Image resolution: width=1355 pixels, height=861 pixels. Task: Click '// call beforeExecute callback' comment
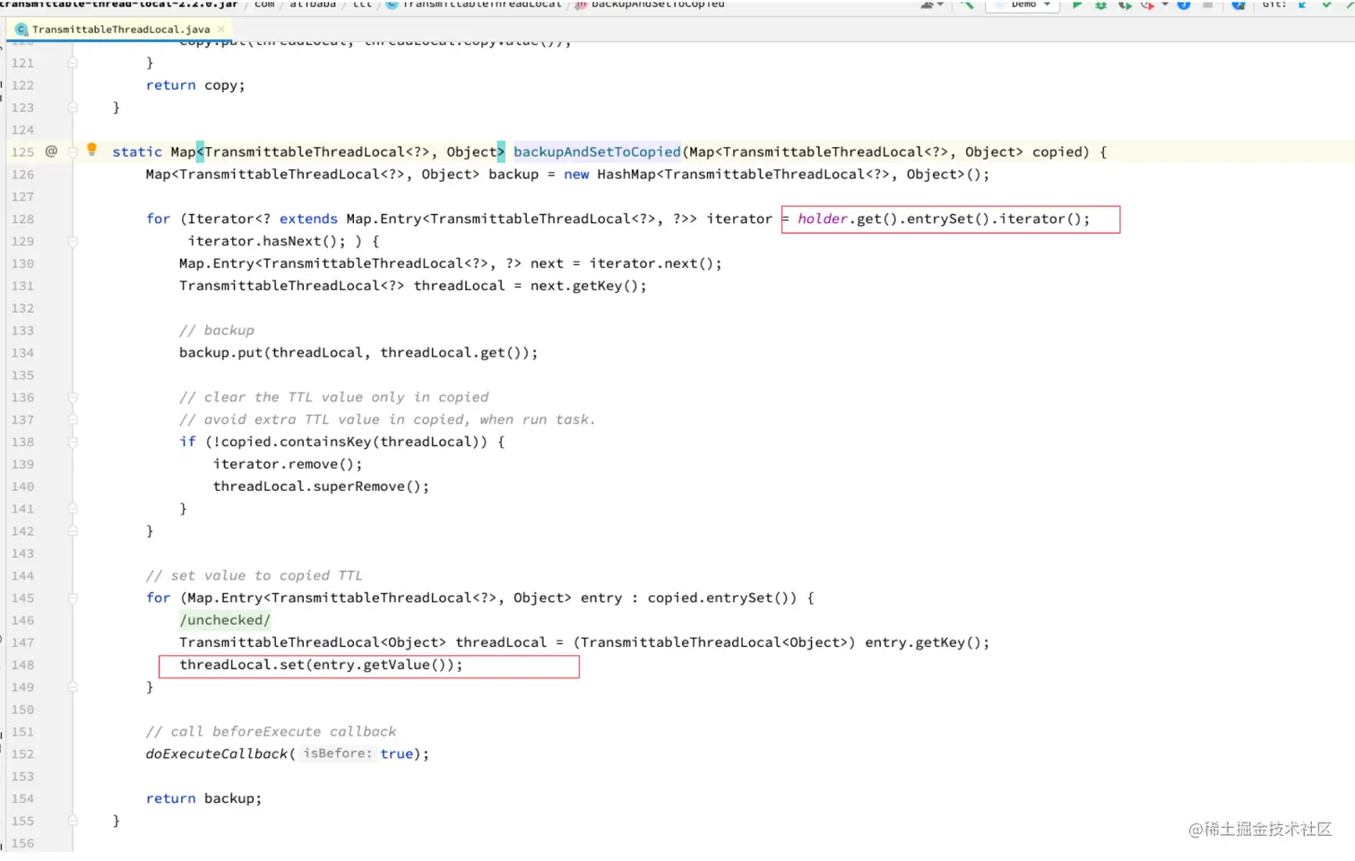point(271,732)
